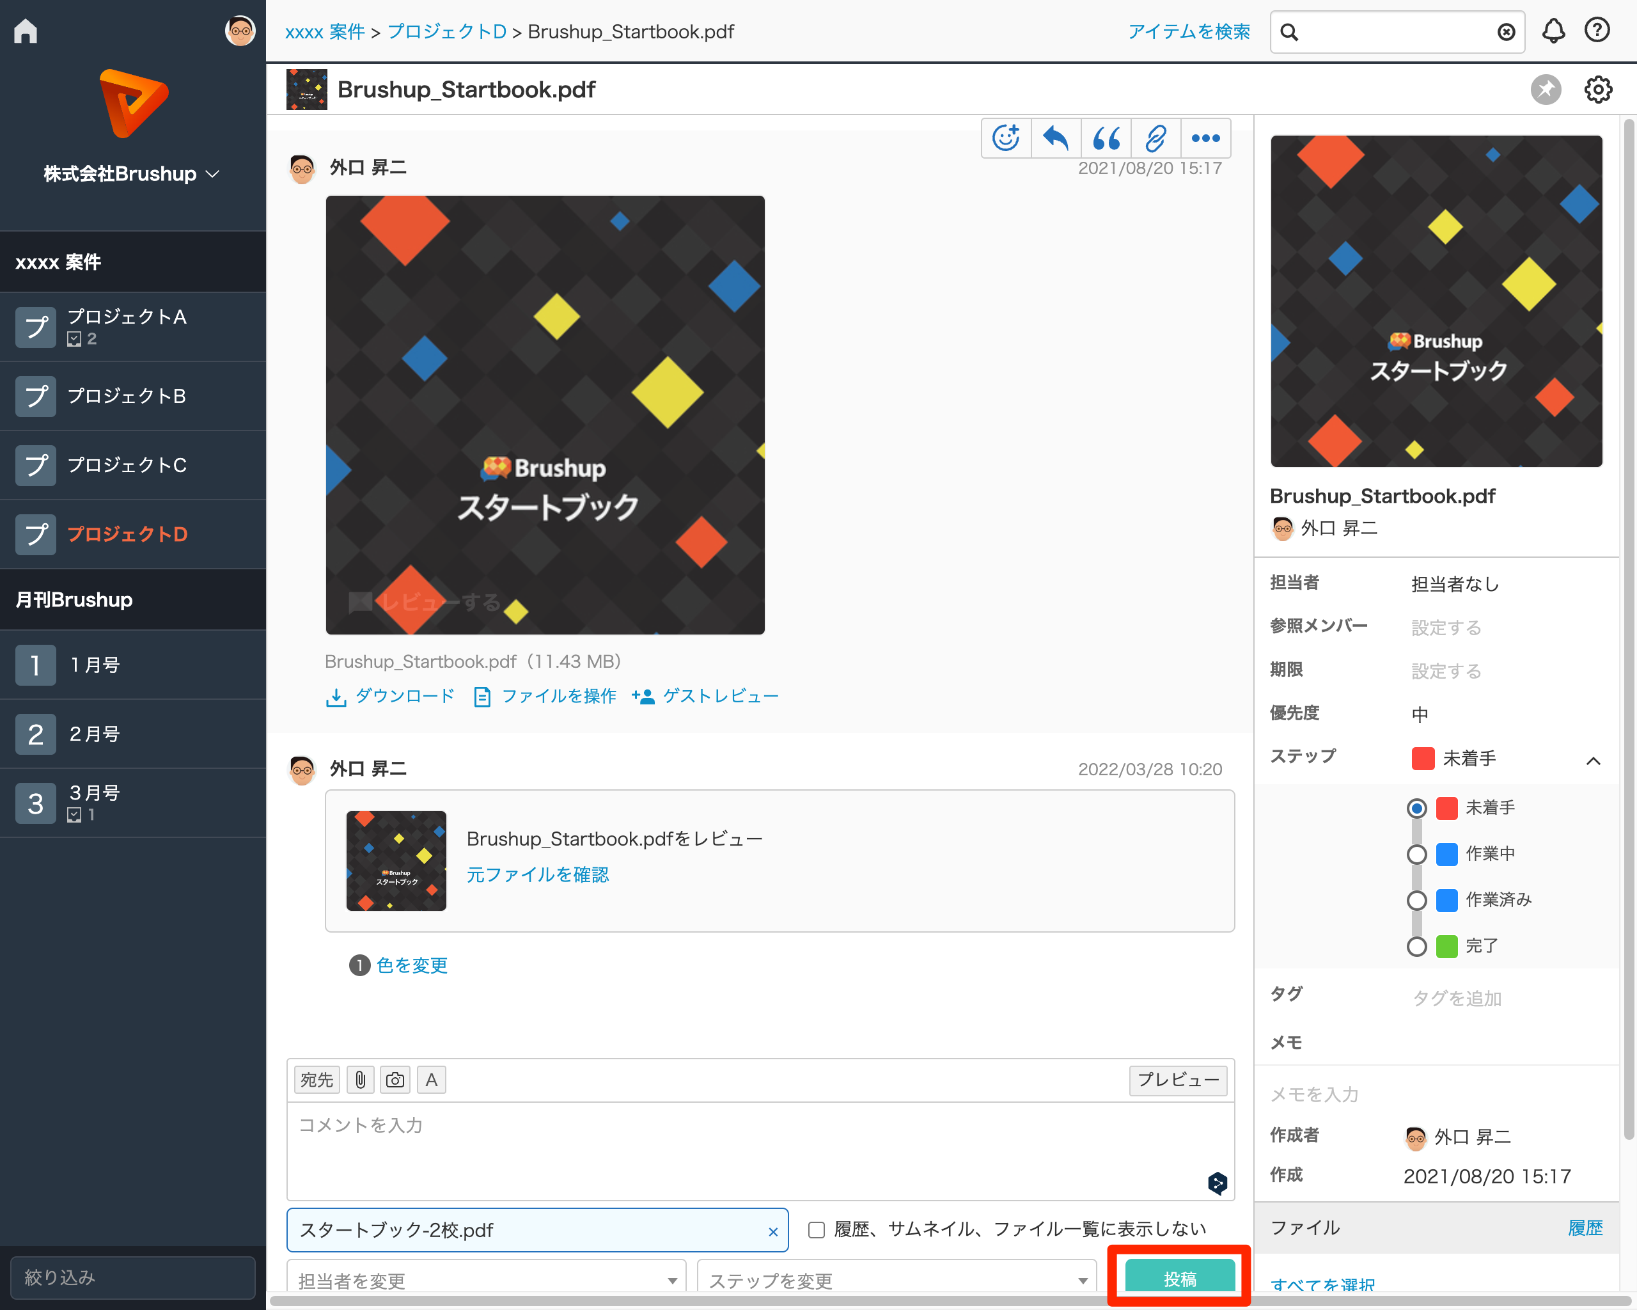Select プロジェクトC in sidebar
The width and height of the screenshot is (1637, 1310).
pyautogui.click(x=133, y=465)
